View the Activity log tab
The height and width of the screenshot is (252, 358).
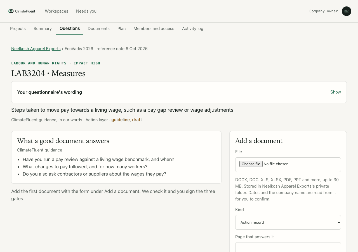[193, 29]
